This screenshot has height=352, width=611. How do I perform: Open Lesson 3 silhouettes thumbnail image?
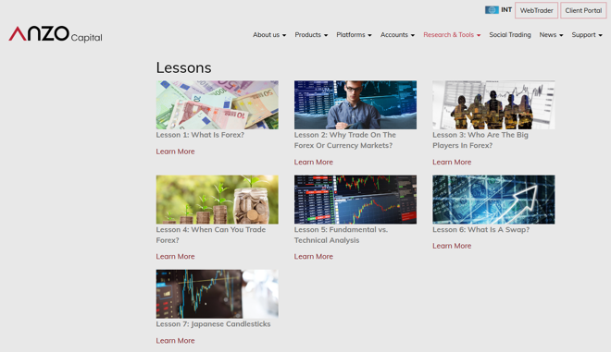[x=493, y=105]
